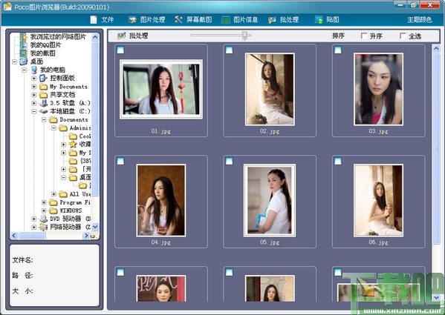Check the selection box for 04.jpg
The image size is (445, 315).
pos(120,161)
